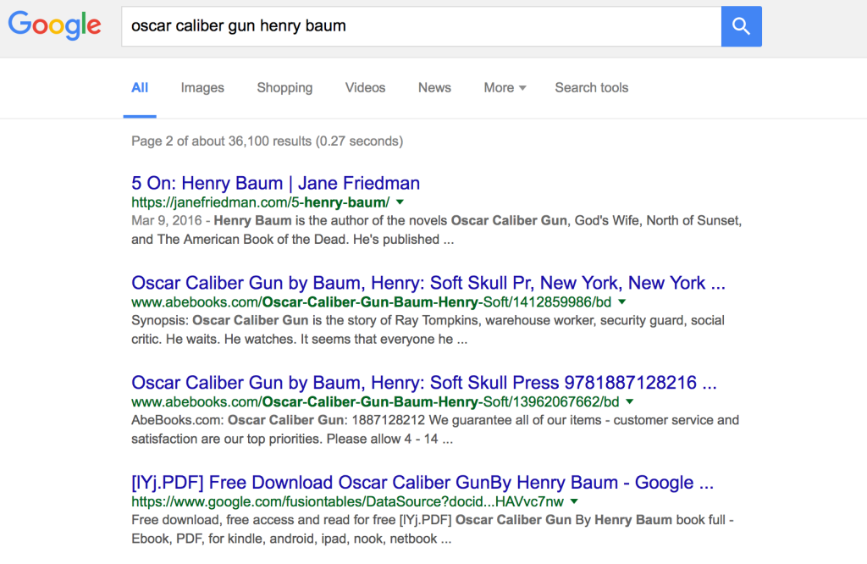Expand options arrow beside janefriedman.com URL
Screen dimensions: 867x564
pyautogui.click(x=400, y=202)
